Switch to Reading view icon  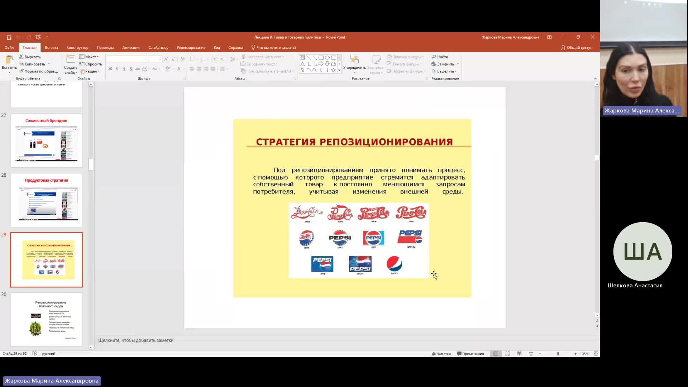click(x=520, y=354)
